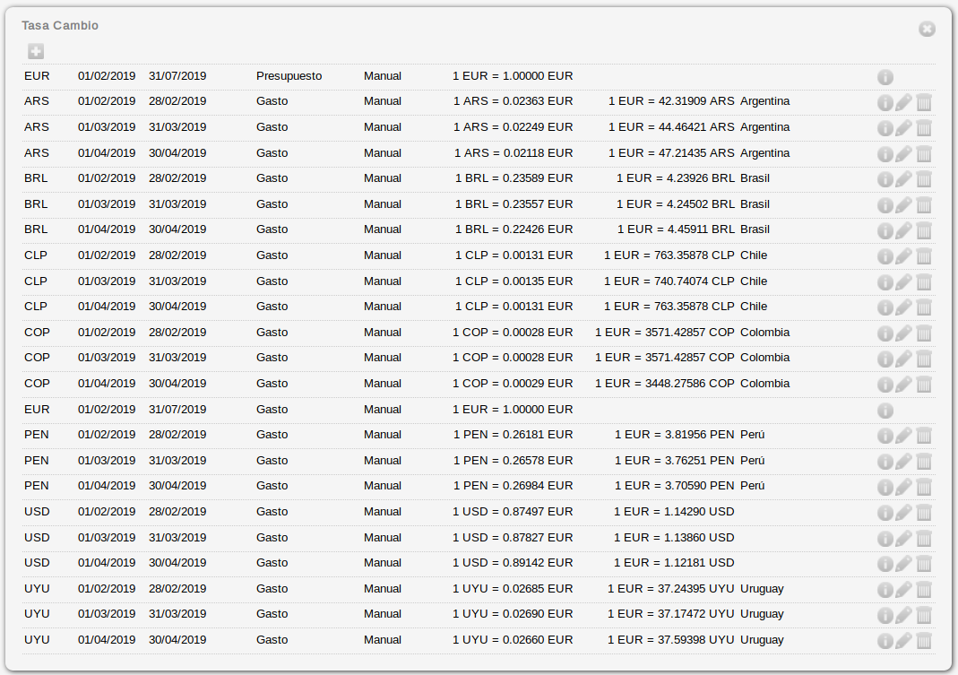This screenshot has width=958, height=675.
Task: Select '1 ARS = 0.02249 EUR' value
Action: [514, 127]
